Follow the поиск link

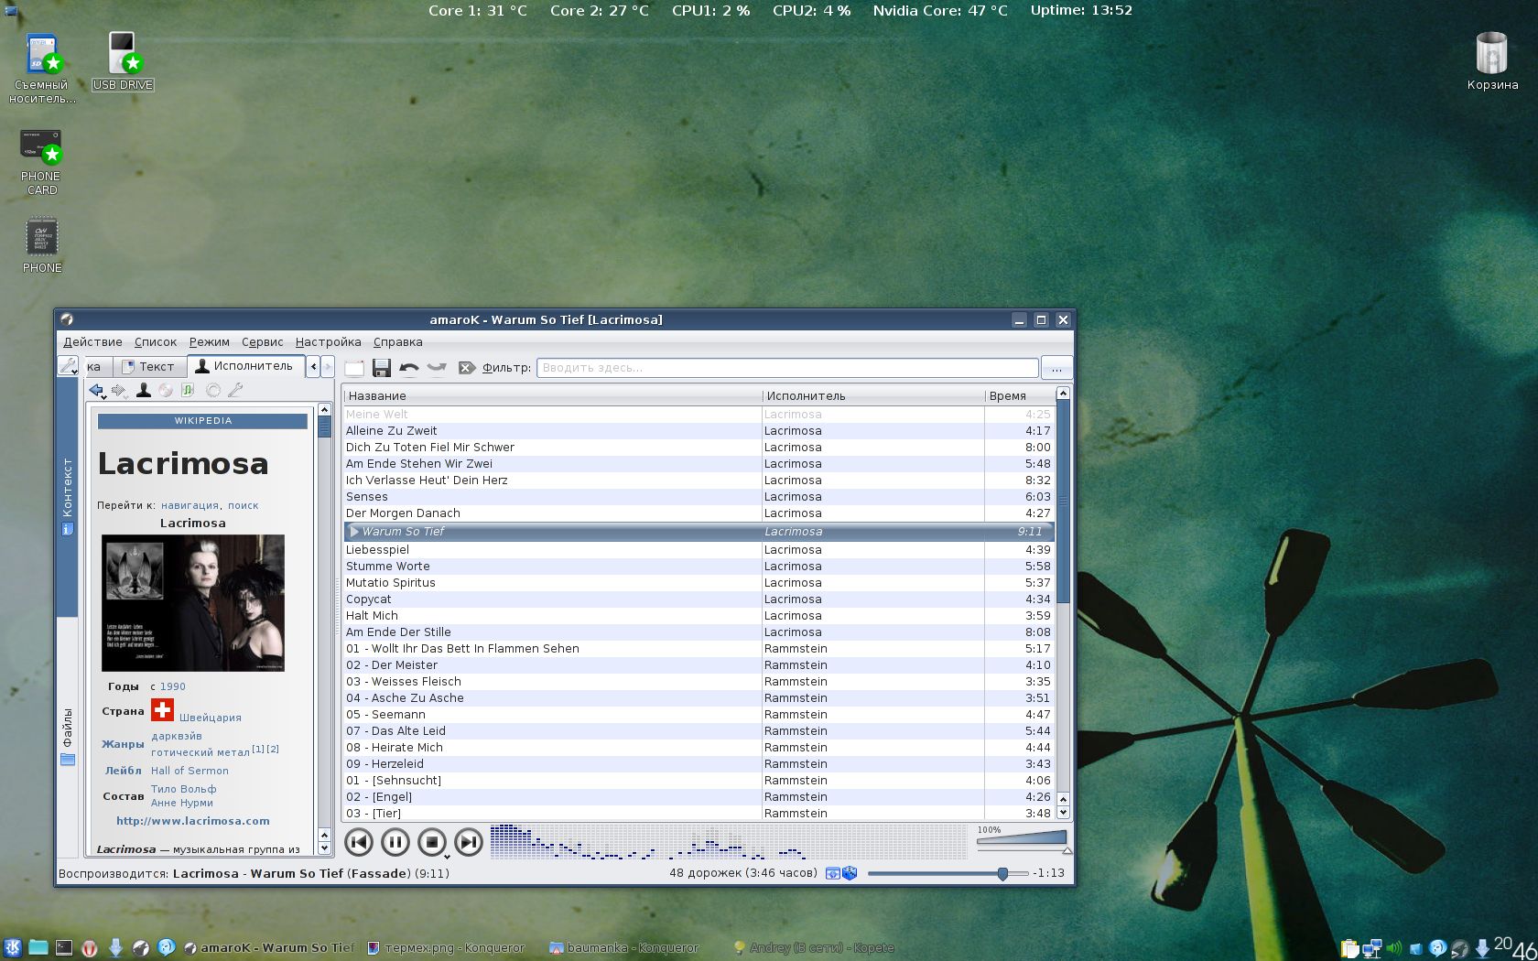[x=243, y=505]
